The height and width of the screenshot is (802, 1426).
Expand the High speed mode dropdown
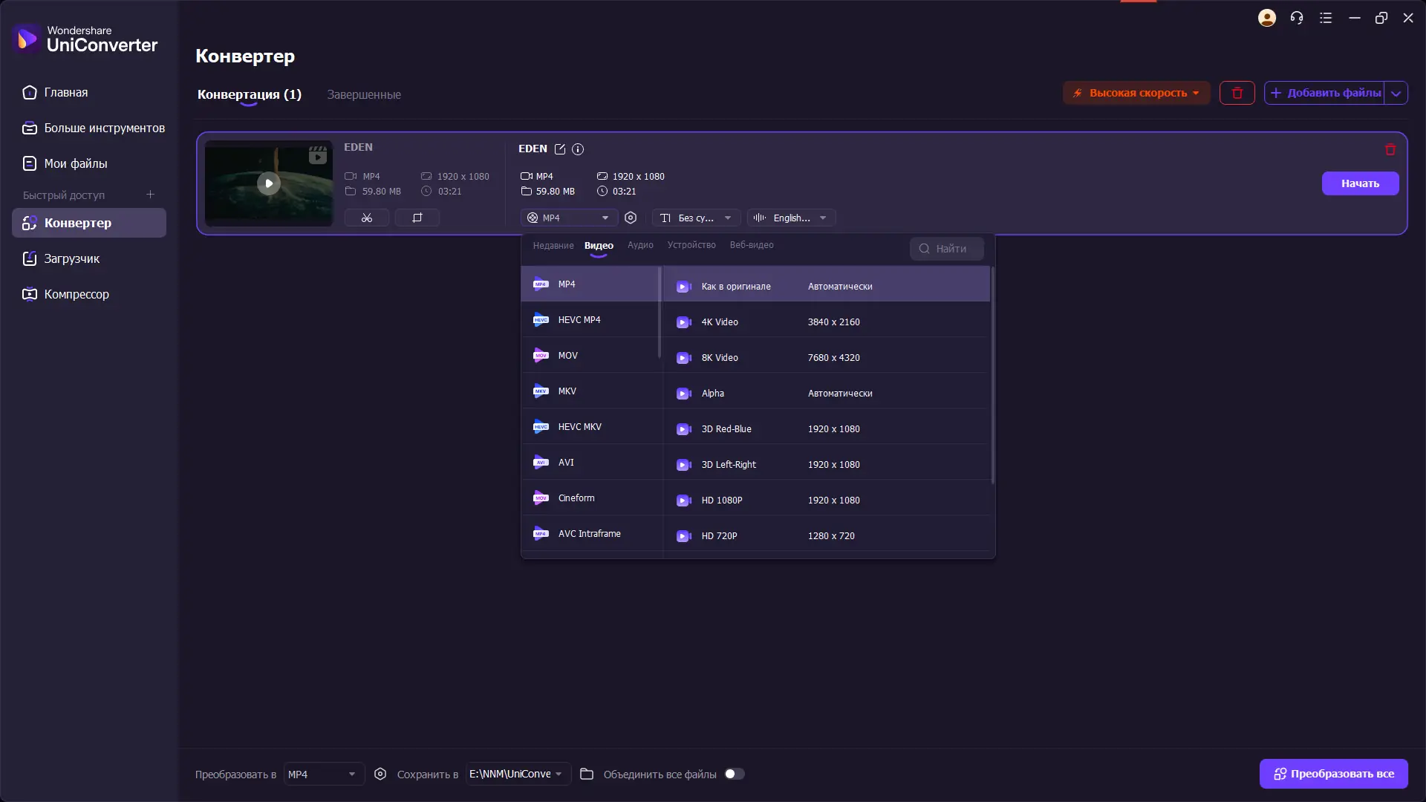[1136, 93]
